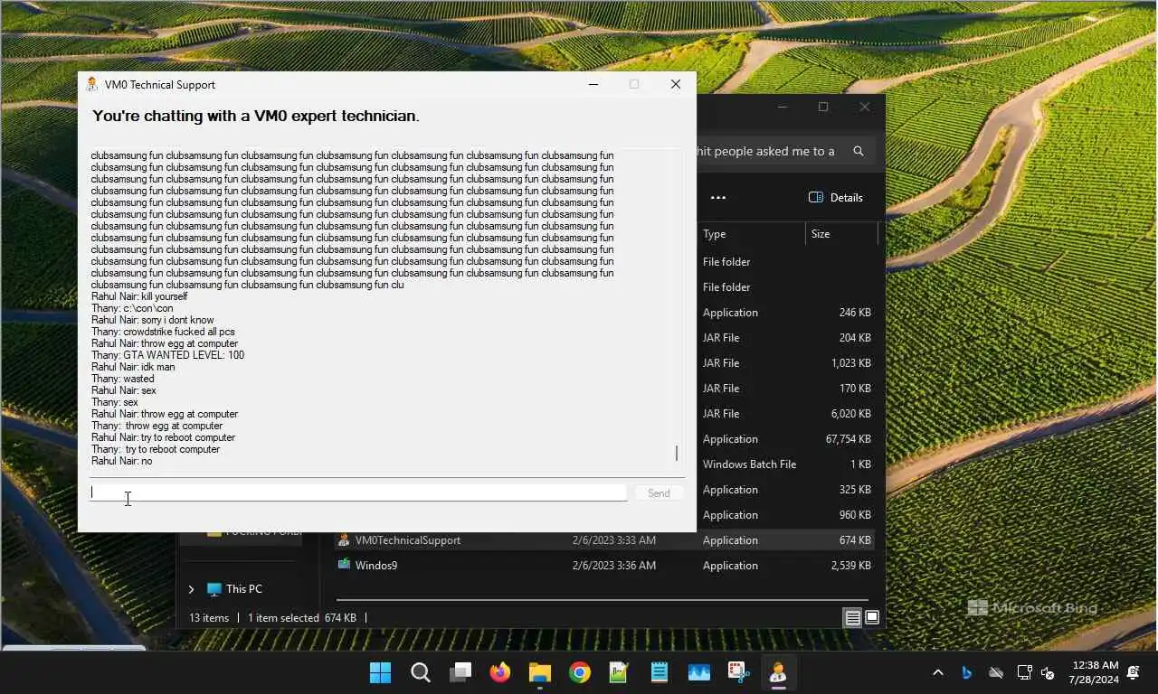Screen dimensions: 1158x694
Task: Click the 2,539 KB size cell
Action: coord(851,566)
